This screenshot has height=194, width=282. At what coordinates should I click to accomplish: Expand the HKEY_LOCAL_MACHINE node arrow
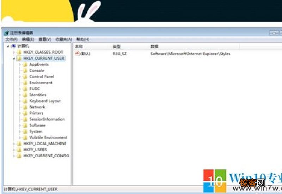click(x=14, y=144)
